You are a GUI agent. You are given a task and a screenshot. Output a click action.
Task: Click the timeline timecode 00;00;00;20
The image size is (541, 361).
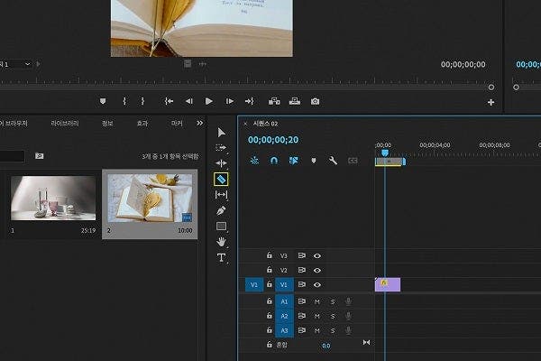273,140
